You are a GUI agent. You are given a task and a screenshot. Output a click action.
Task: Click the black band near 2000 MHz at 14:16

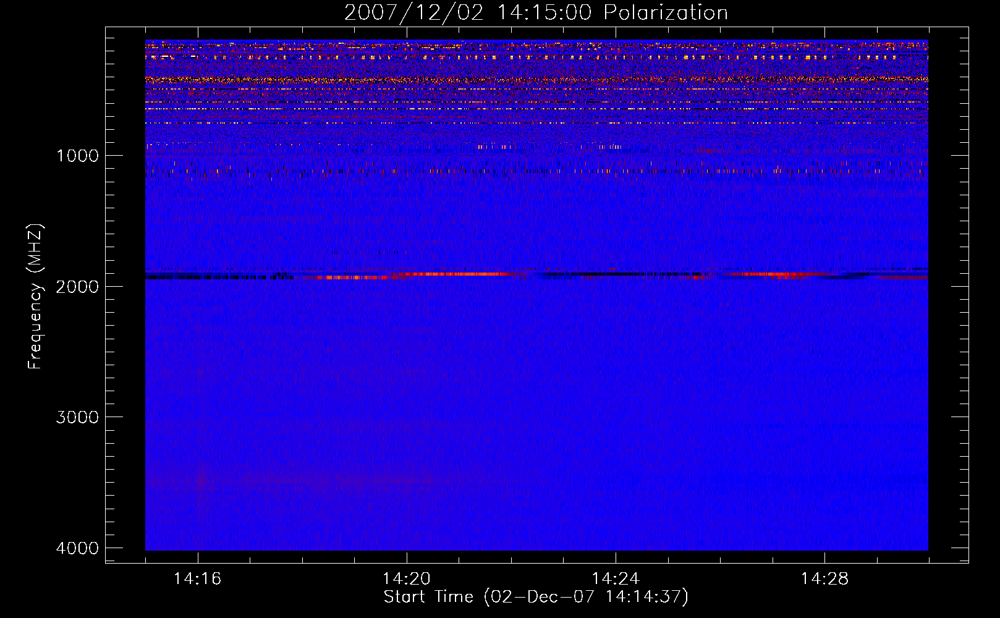click(204, 277)
